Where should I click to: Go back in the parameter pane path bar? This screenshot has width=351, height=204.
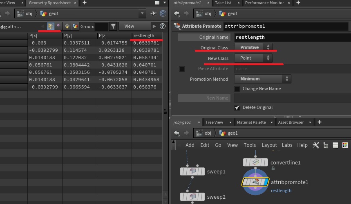(177, 13)
